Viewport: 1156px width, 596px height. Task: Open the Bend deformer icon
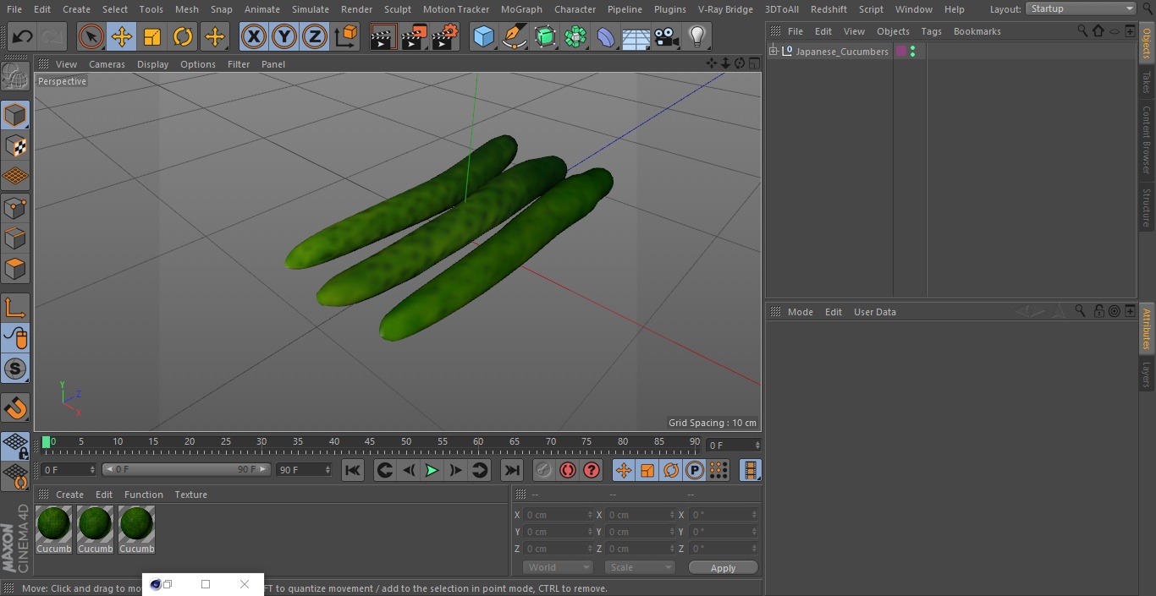606,36
